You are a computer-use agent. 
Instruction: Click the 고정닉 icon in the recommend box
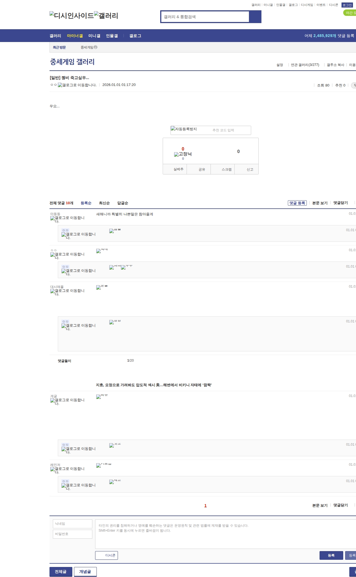(183, 154)
